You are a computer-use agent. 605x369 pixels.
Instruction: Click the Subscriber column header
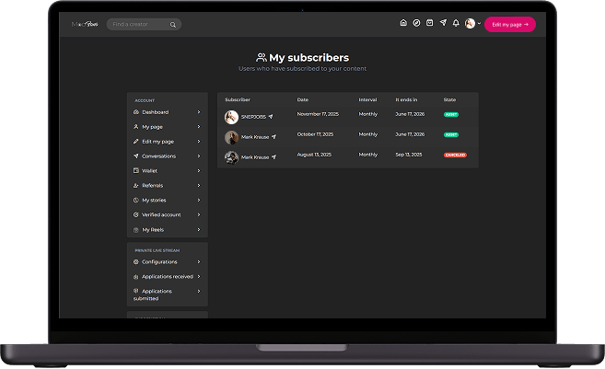coord(238,99)
